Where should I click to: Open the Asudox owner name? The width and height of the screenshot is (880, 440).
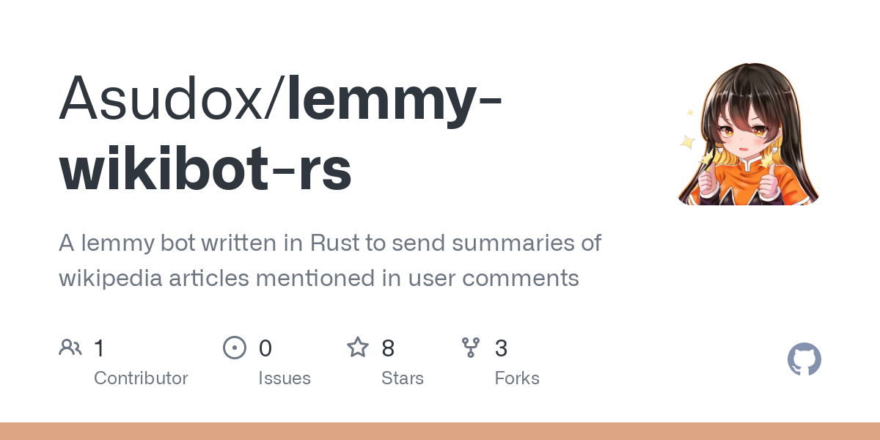[166, 97]
